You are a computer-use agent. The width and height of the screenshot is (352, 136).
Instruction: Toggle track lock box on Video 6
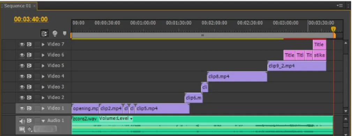(x=37, y=55)
